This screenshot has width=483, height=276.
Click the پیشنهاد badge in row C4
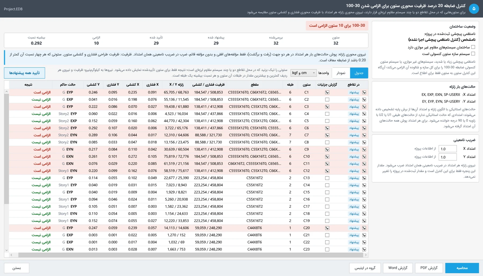(354, 114)
